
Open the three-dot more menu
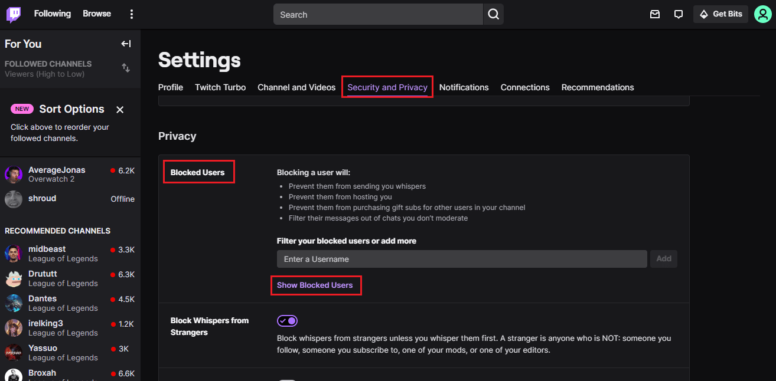pos(132,14)
